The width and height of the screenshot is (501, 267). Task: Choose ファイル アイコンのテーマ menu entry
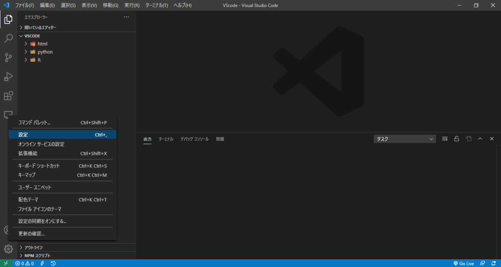(x=62, y=209)
